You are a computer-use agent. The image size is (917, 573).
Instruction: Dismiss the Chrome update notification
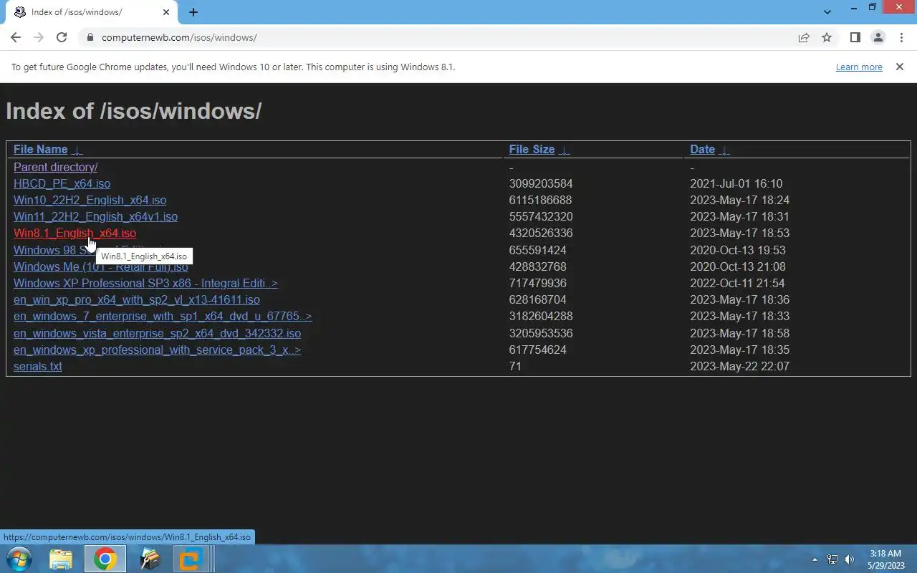coord(899,67)
